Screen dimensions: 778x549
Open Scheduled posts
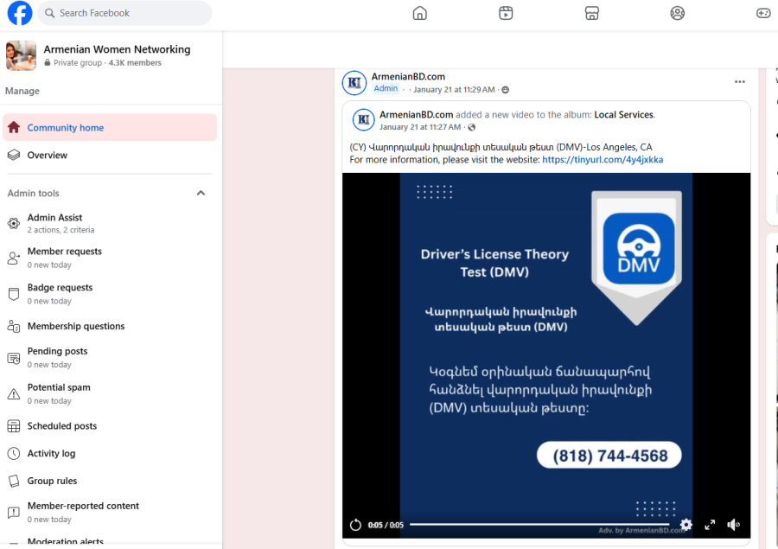62,426
